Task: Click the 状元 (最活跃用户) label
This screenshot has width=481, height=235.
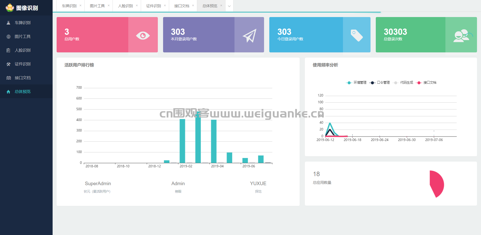Action: [97, 192]
